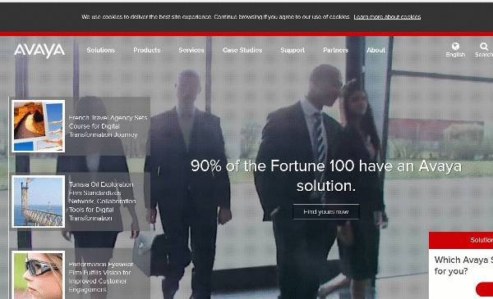Open the Solutions menu
This screenshot has height=299, width=493.
point(100,50)
